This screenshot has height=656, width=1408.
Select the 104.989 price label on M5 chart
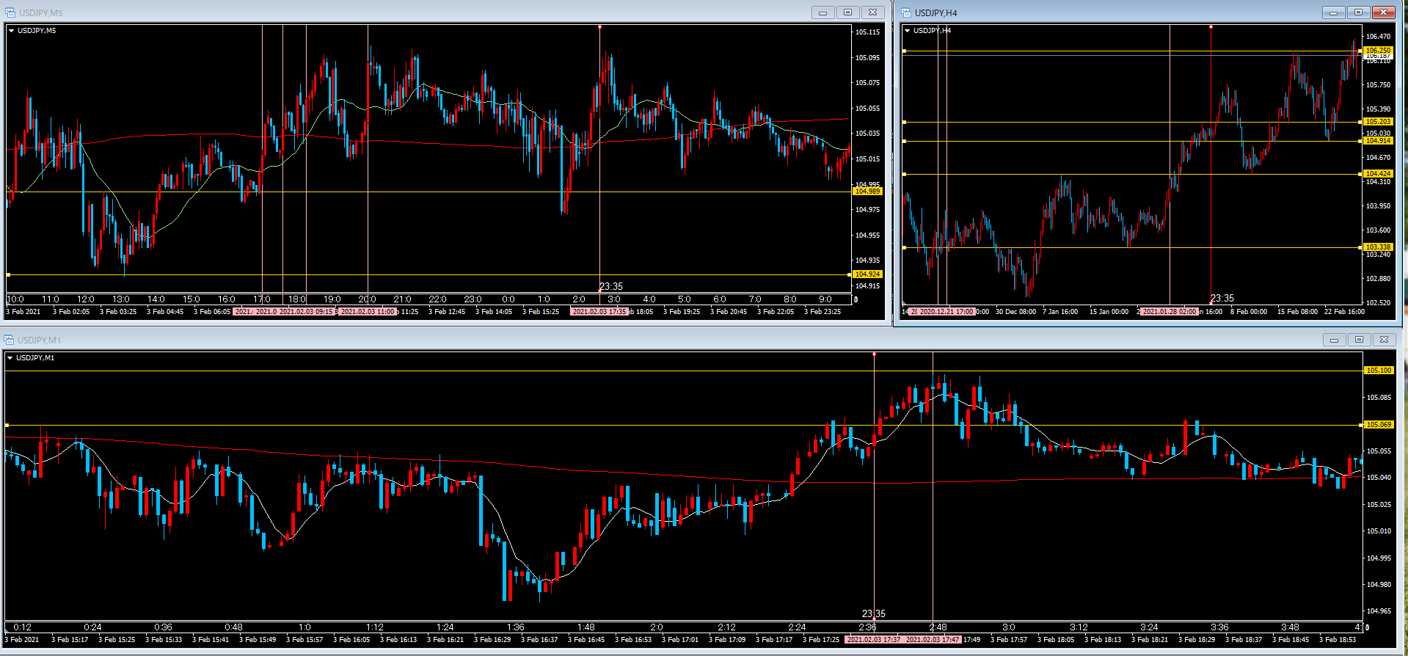[867, 192]
